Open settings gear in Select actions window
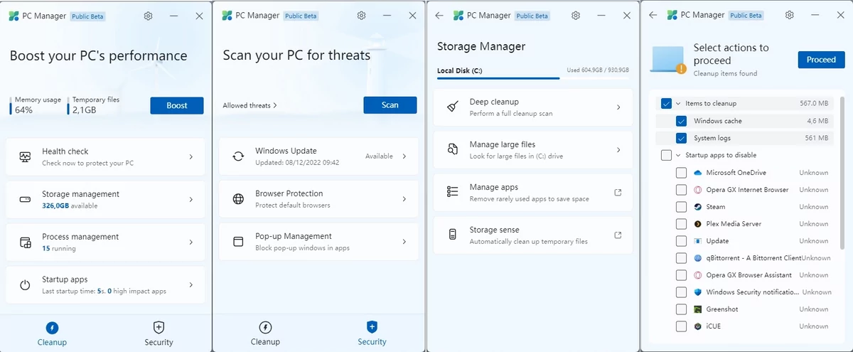The image size is (853, 352). click(x=790, y=15)
